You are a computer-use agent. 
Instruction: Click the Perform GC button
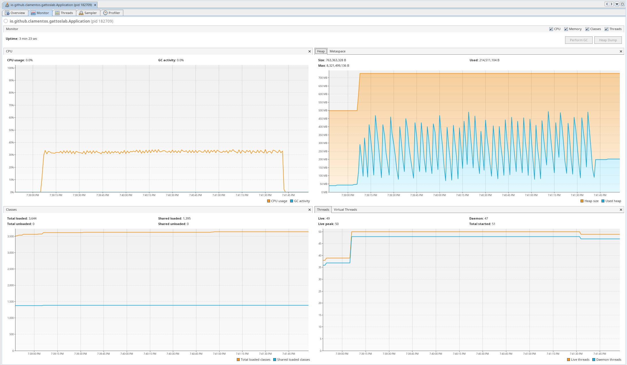pos(579,40)
